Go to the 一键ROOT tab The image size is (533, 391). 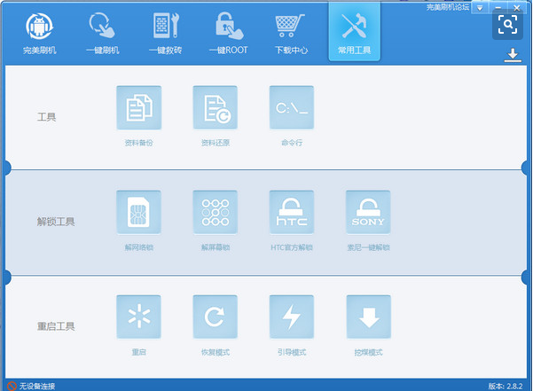coord(229,34)
